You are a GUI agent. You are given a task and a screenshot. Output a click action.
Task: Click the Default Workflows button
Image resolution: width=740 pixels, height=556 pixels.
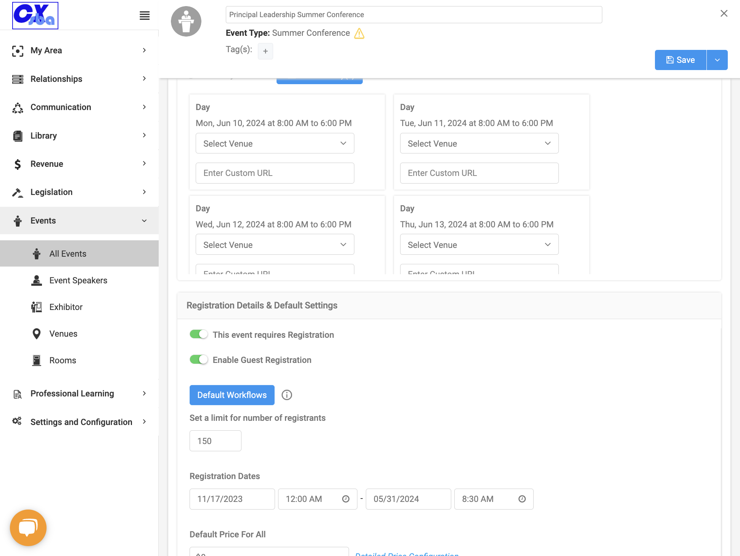[232, 395]
